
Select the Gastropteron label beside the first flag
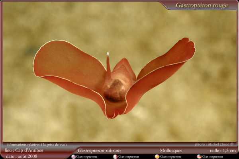pos(86,157)
